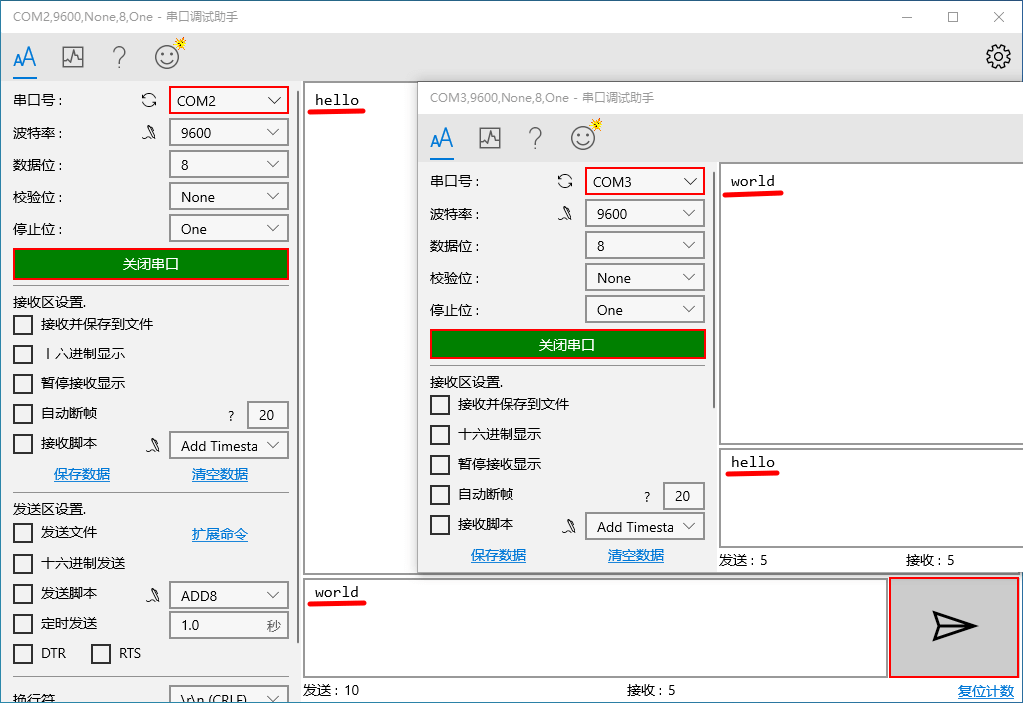The width and height of the screenshot is (1023, 703).
Task: Click the question mark help icon in COM2 window
Action: 118,57
